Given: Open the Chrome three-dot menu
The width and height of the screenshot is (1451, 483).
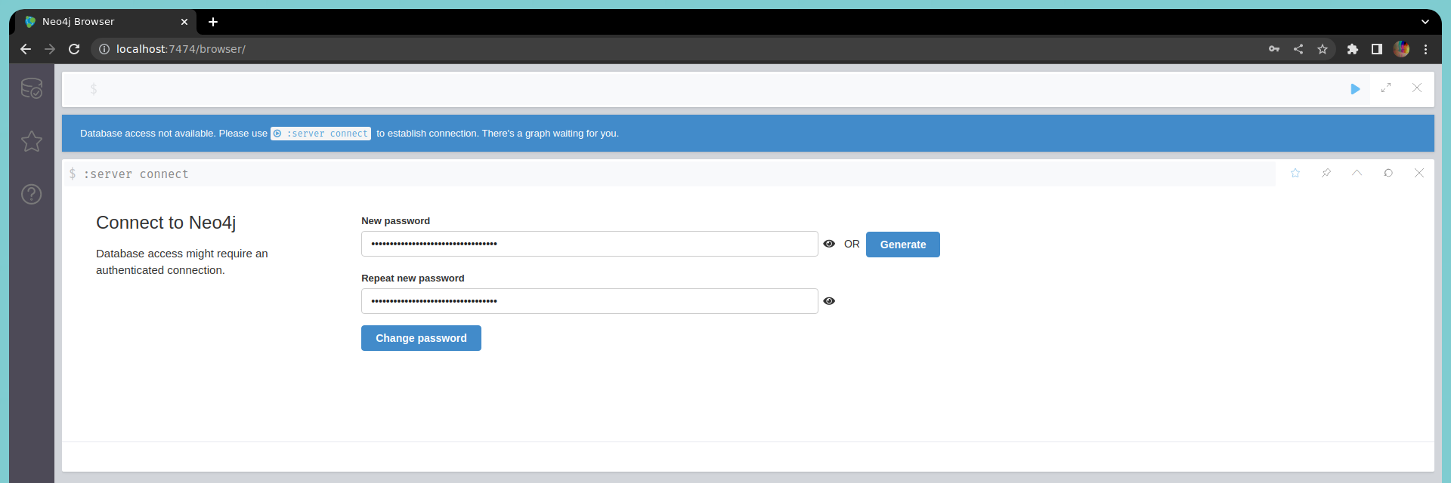Looking at the screenshot, I should 1426,49.
